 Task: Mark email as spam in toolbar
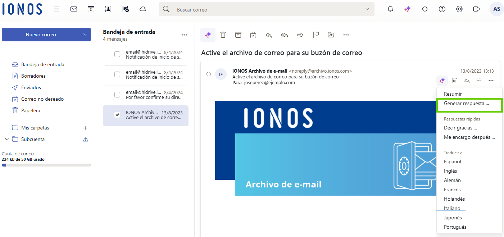coord(253,35)
